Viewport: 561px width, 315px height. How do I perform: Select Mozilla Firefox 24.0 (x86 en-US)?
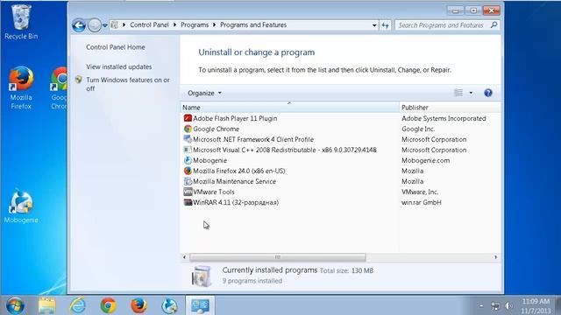(x=239, y=171)
